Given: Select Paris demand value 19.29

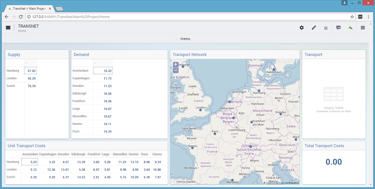Looking at the screenshot, I should tap(103, 131).
